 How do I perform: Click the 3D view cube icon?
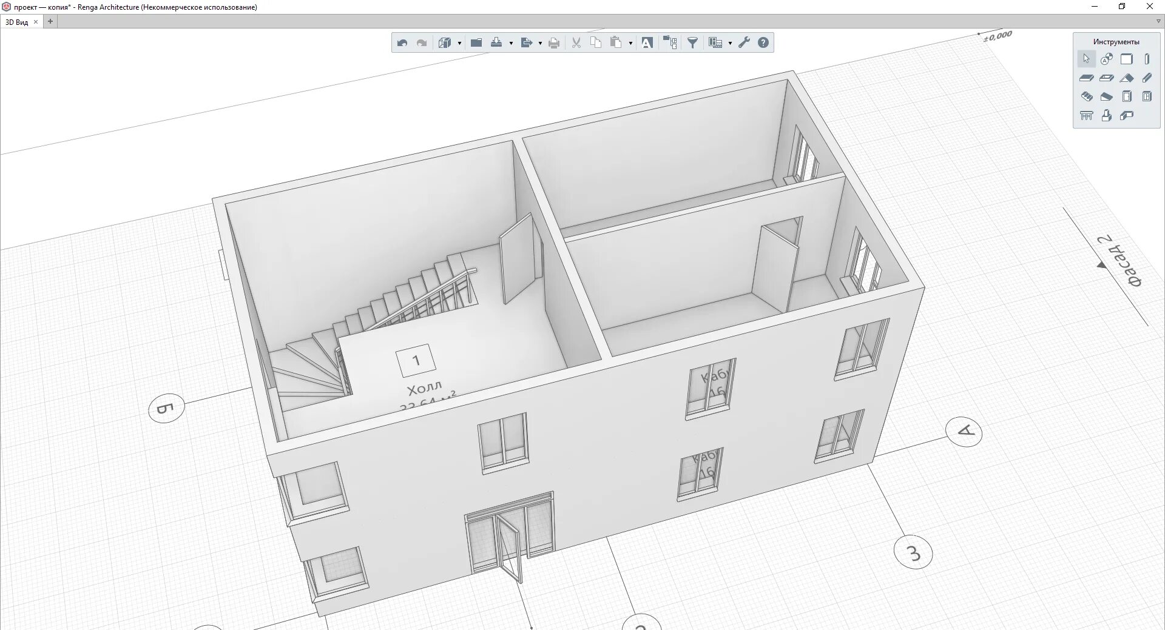point(445,42)
